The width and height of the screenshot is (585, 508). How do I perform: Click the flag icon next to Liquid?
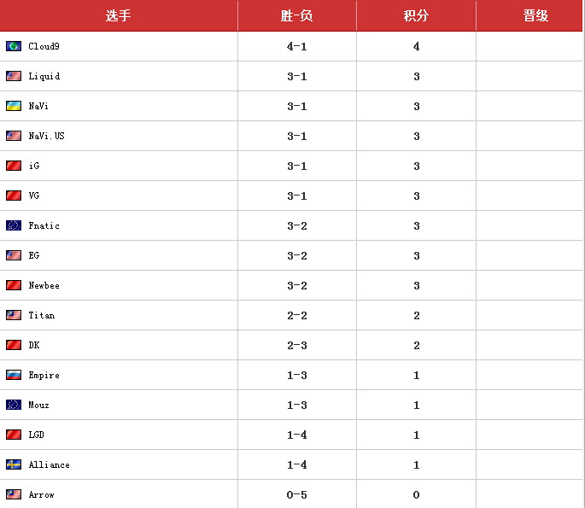click(14, 76)
